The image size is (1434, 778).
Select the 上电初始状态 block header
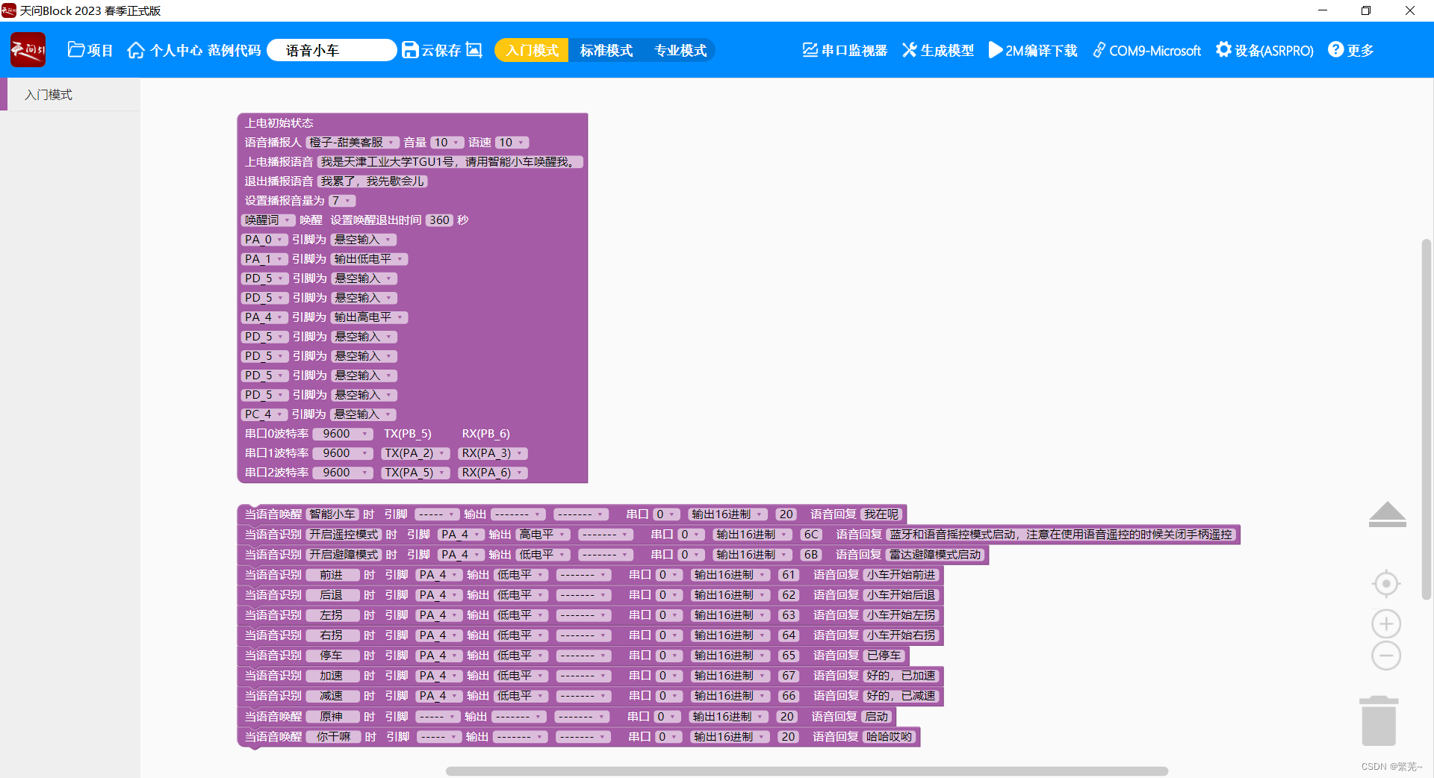tap(279, 123)
